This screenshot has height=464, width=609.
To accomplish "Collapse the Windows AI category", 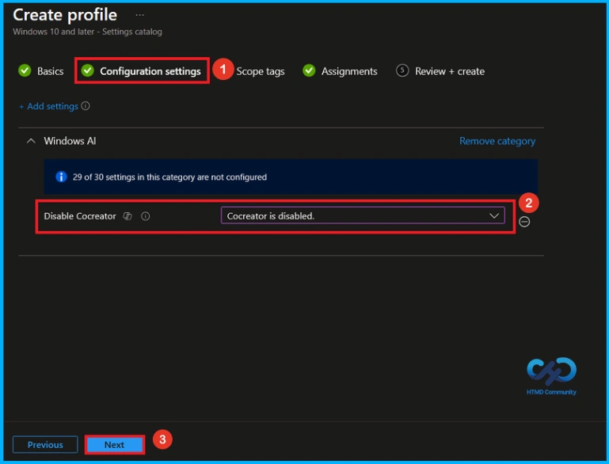I will click(31, 141).
